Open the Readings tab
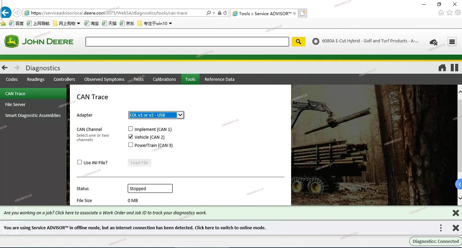This screenshot has height=248, width=462. pyautogui.click(x=36, y=79)
